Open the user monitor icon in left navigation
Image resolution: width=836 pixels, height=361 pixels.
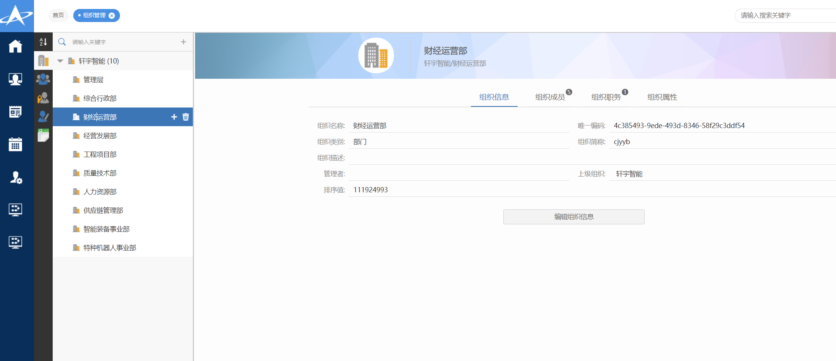(x=15, y=79)
